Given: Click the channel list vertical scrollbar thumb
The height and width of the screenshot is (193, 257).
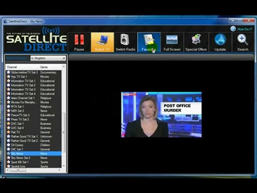Looking at the screenshot, I should [x=64, y=132].
